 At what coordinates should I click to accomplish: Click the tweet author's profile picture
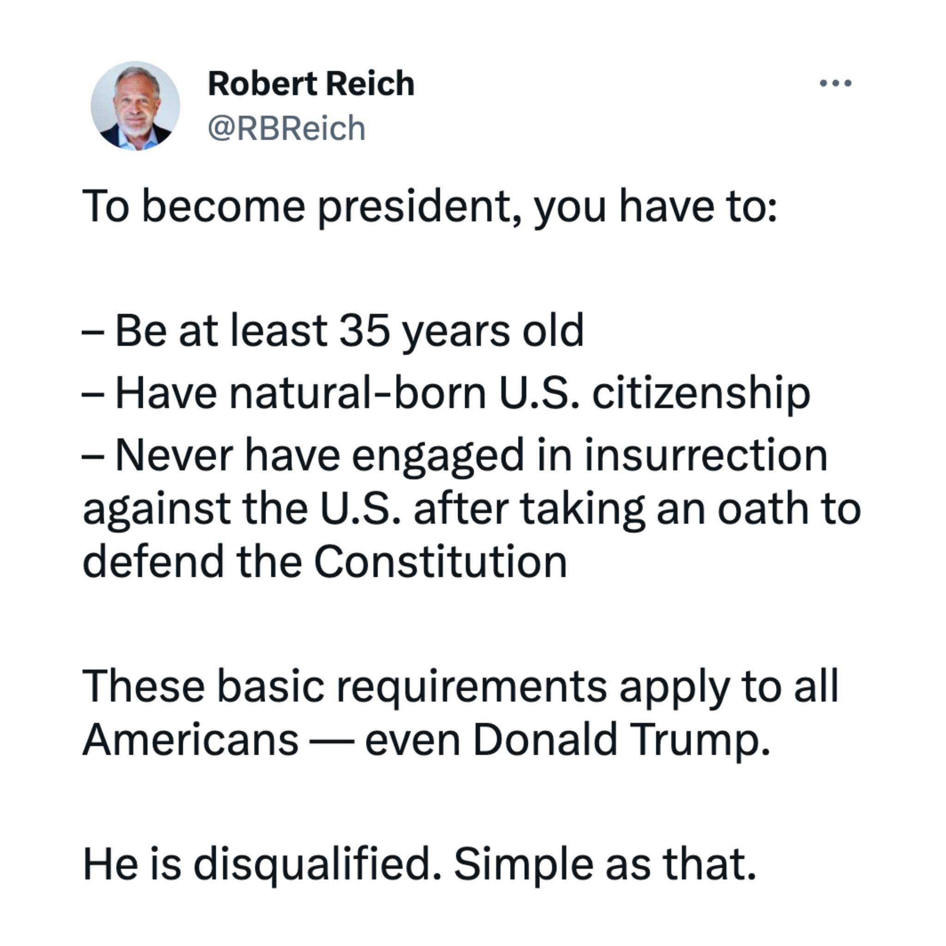pos(135,106)
